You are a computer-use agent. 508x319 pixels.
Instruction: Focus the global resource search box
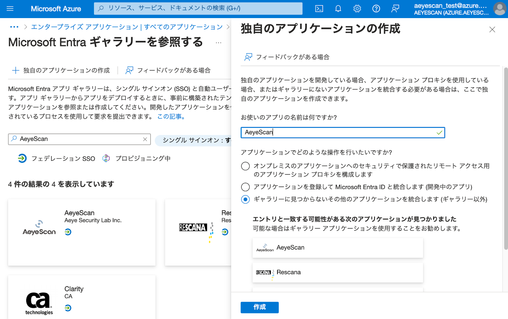(x=198, y=8)
